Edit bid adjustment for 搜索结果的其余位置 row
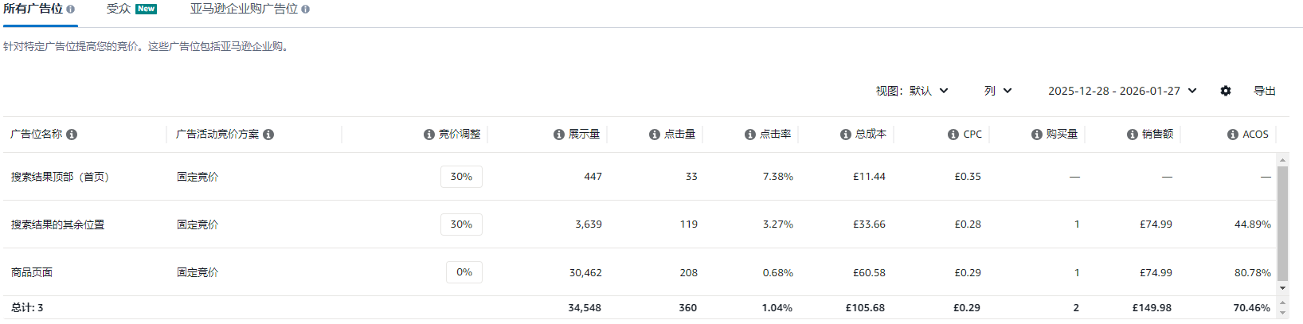 click(461, 224)
